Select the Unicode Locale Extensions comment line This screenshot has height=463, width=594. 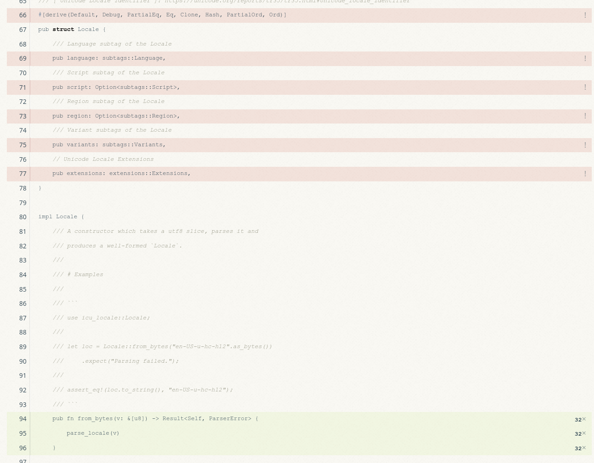coord(103,159)
